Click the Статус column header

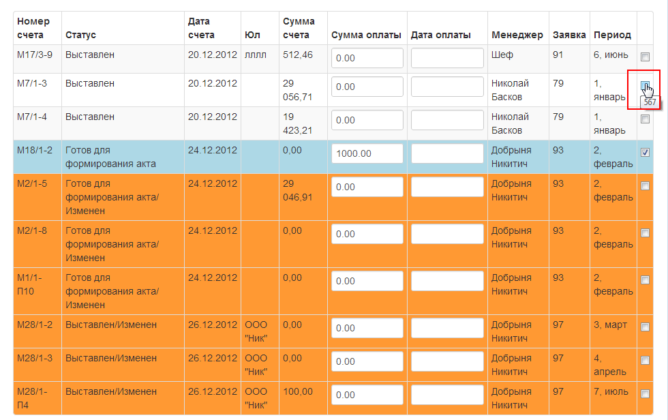coord(80,35)
